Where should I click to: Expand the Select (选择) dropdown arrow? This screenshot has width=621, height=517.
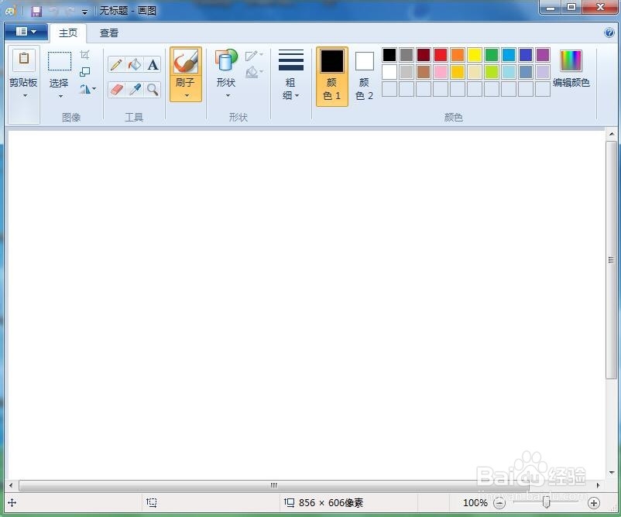[x=60, y=96]
